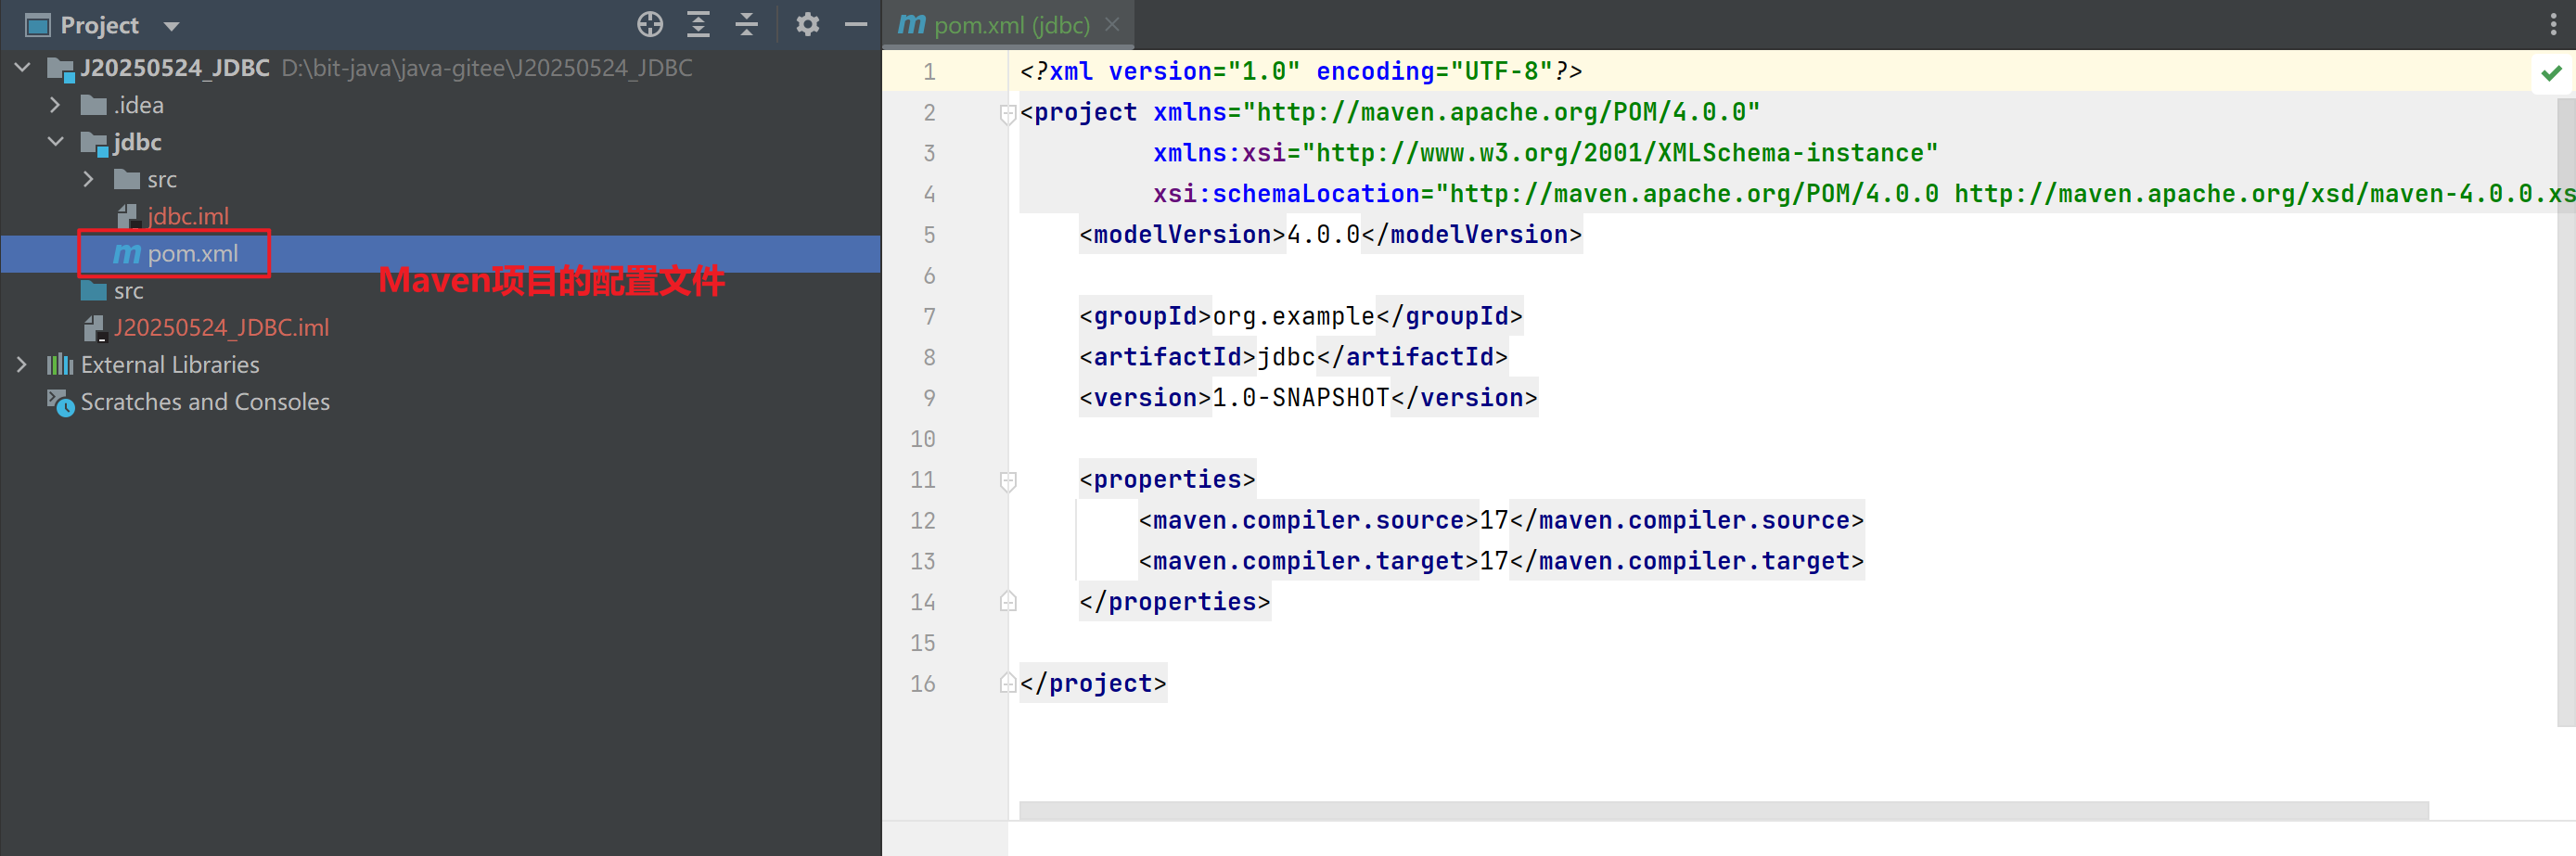Image resolution: width=2576 pixels, height=856 pixels.
Task: Click the fold end marker at line 16
Action: [x=1008, y=684]
